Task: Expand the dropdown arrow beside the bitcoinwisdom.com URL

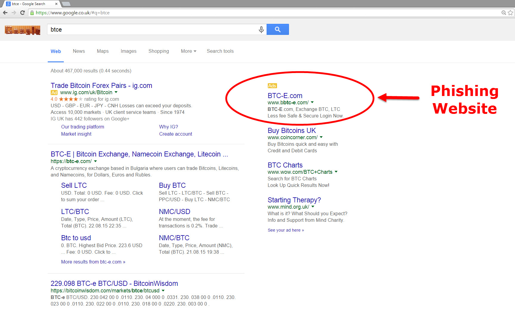Action: [x=163, y=291]
